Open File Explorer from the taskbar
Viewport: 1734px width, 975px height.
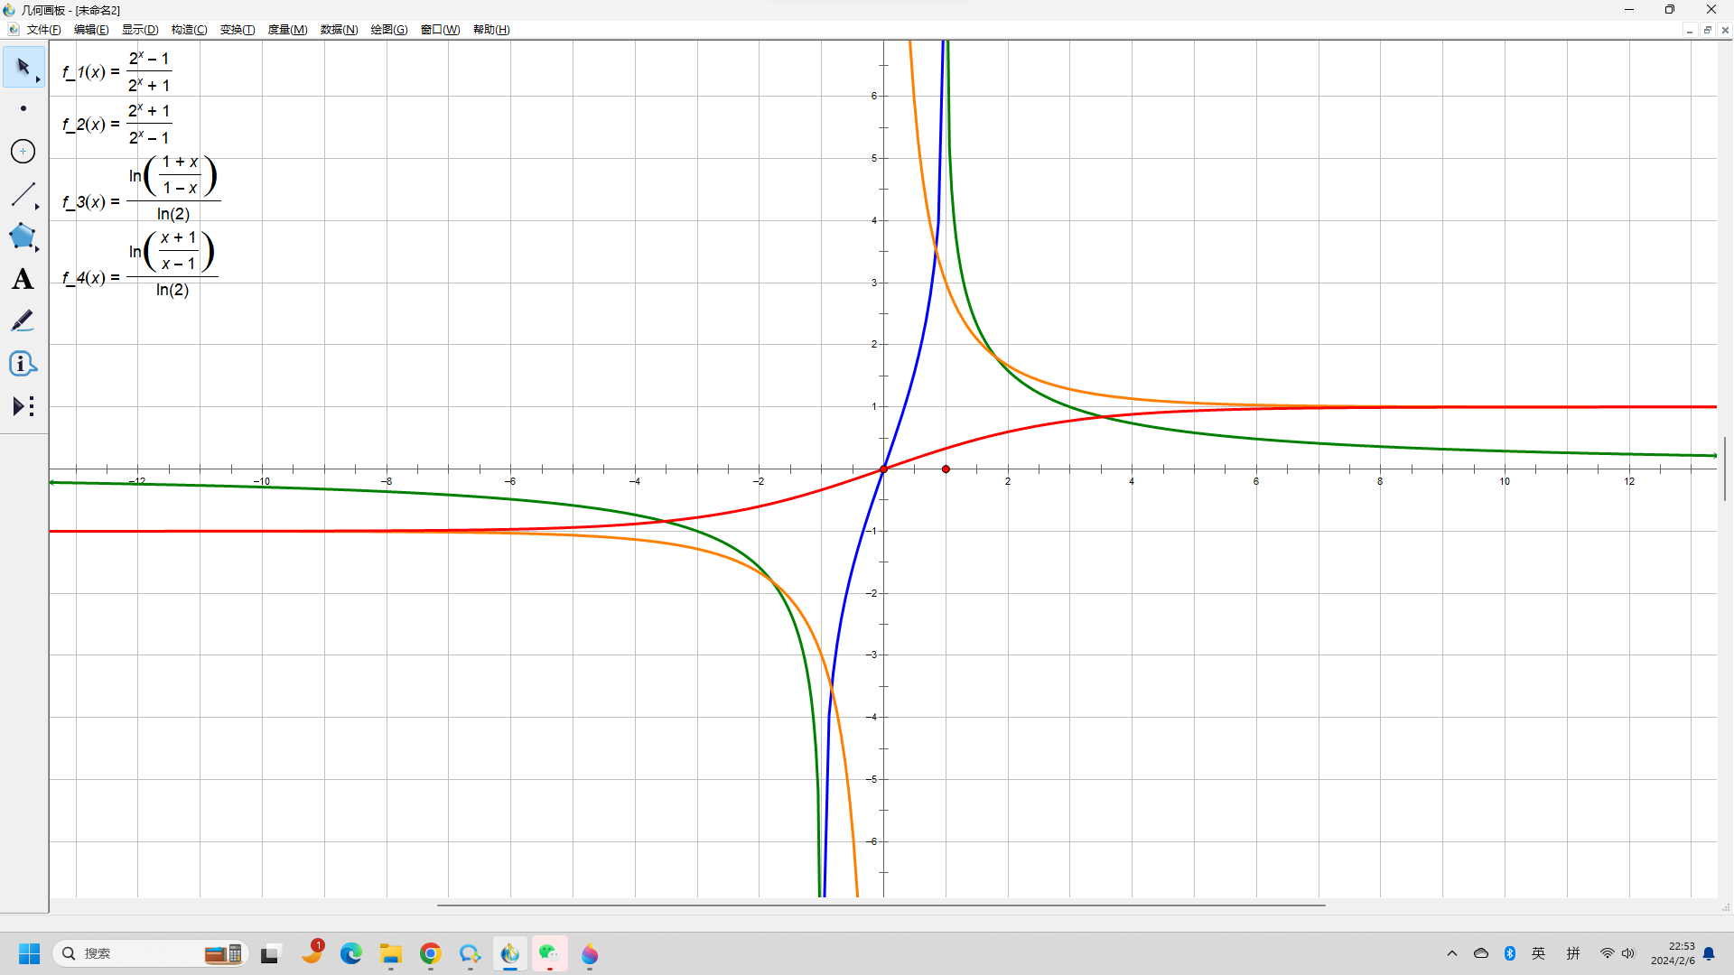[x=391, y=953]
